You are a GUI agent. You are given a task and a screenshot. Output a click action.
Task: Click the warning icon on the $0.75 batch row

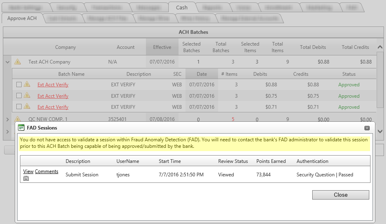pos(27,95)
